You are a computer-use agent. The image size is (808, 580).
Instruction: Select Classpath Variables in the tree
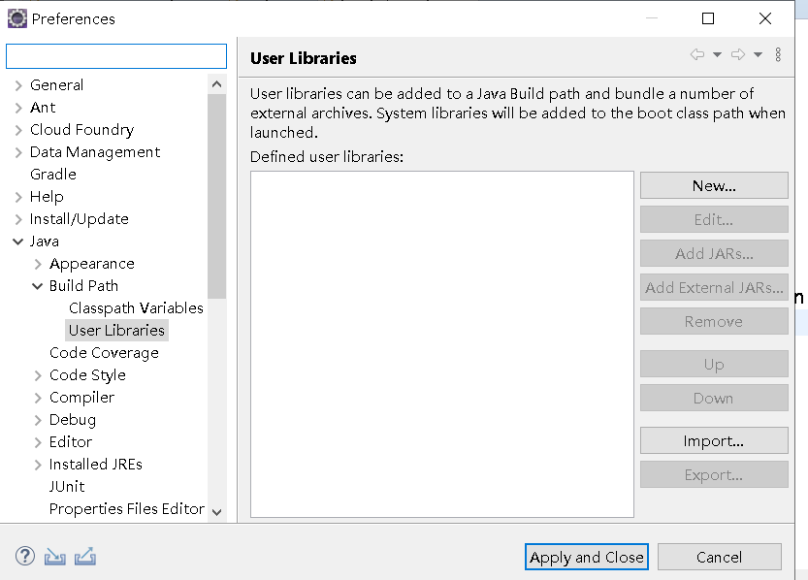(x=136, y=307)
